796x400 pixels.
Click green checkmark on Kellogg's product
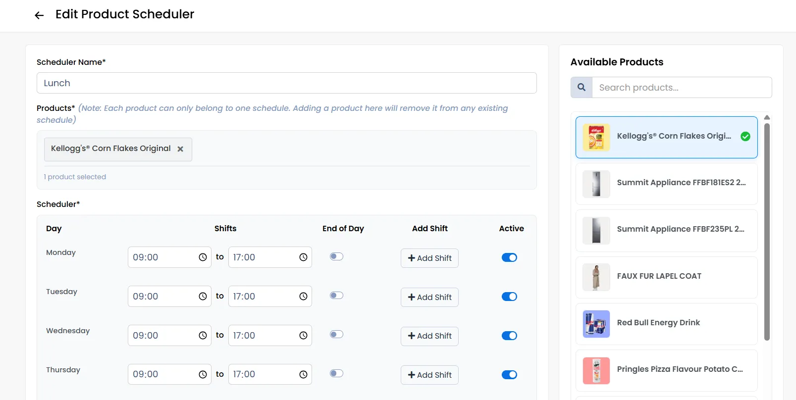pos(745,137)
